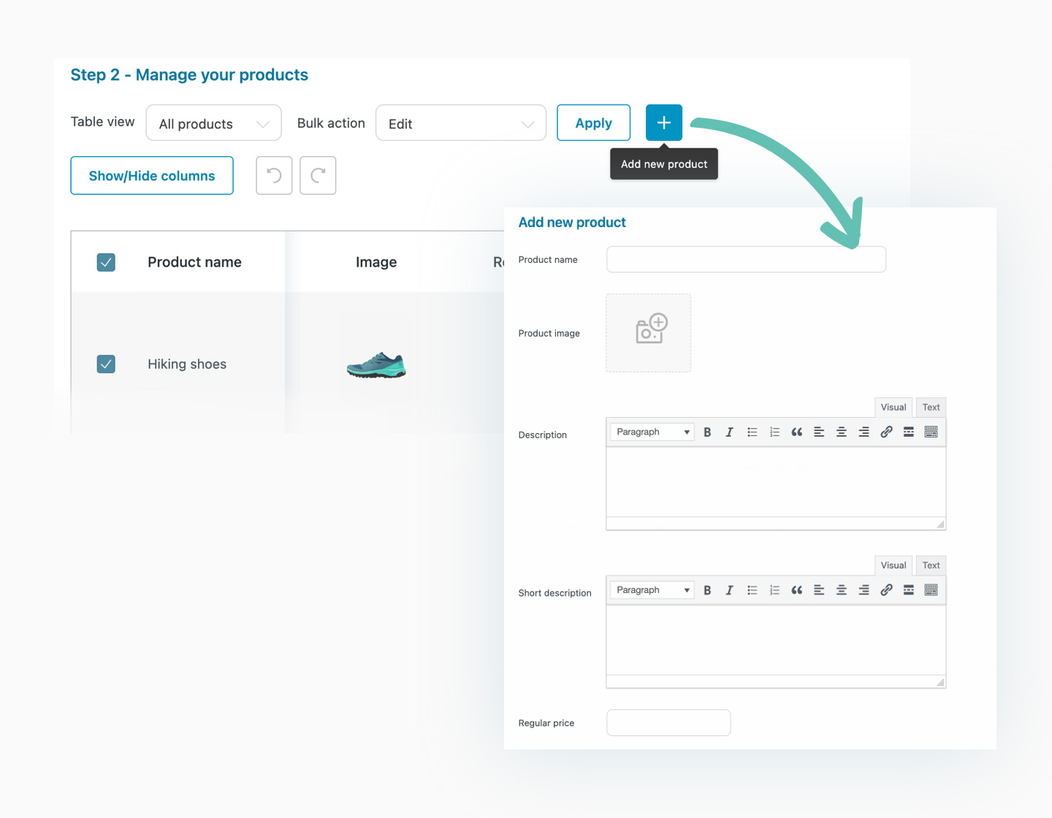The height and width of the screenshot is (818, 1052).
Task: Open Paragraph format dropdown in Short description editor
Action: click(x=652, y=590)
